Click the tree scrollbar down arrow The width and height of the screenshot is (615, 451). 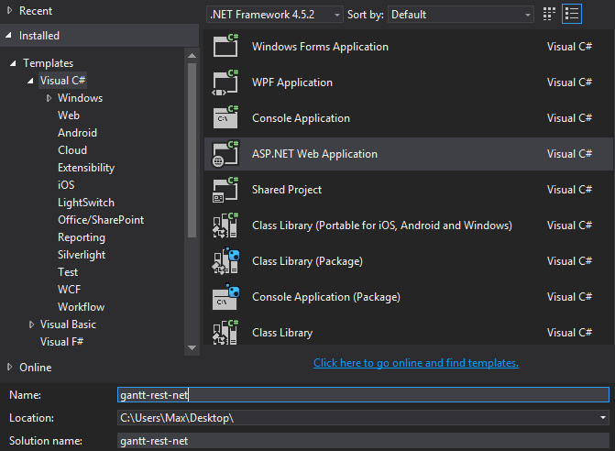[x=192, y=347]
